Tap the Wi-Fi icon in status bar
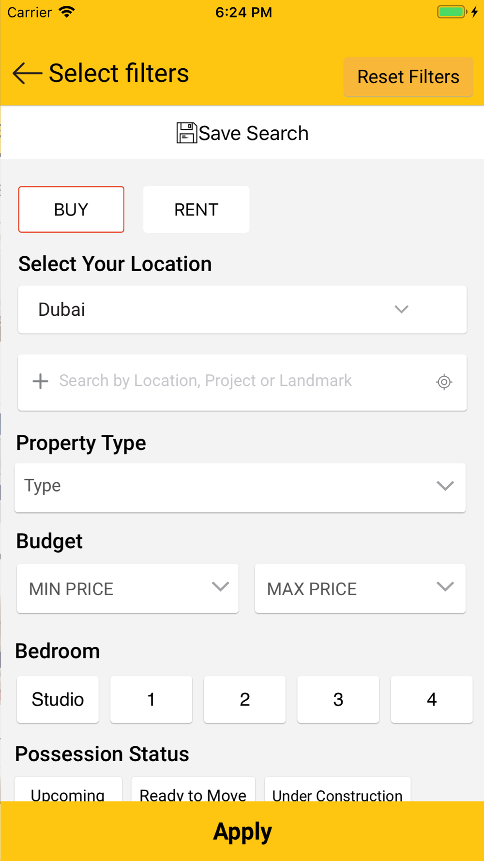This screenshot has height=861, width=484. click(x=67, y=12)
